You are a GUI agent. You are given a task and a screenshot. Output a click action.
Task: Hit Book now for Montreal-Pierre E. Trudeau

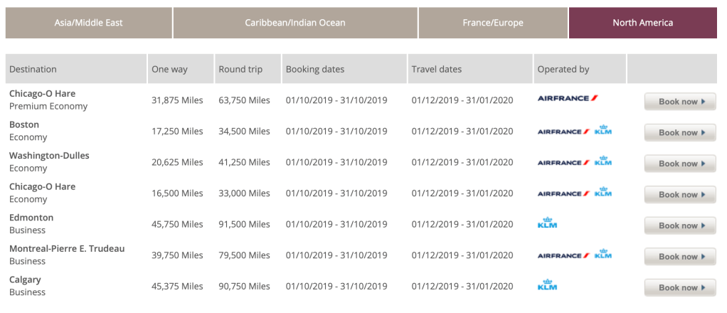(680, 257)
